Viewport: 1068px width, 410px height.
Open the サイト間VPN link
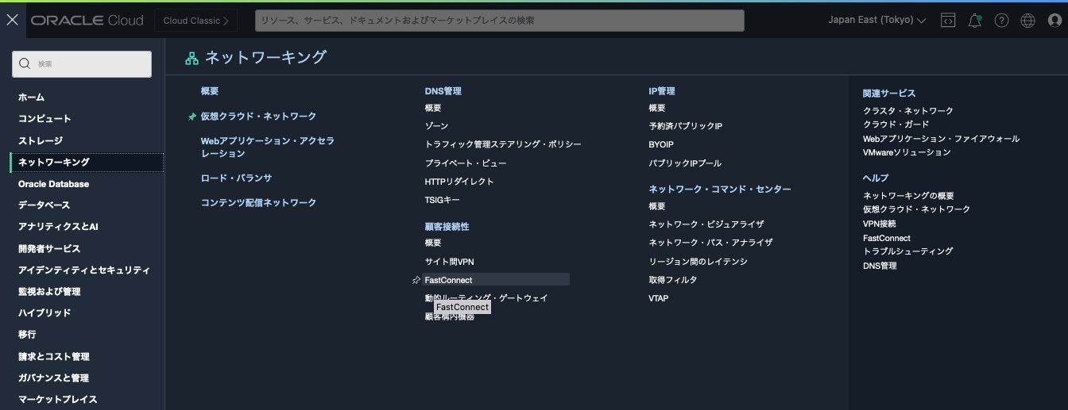click(x=450, y=262)
